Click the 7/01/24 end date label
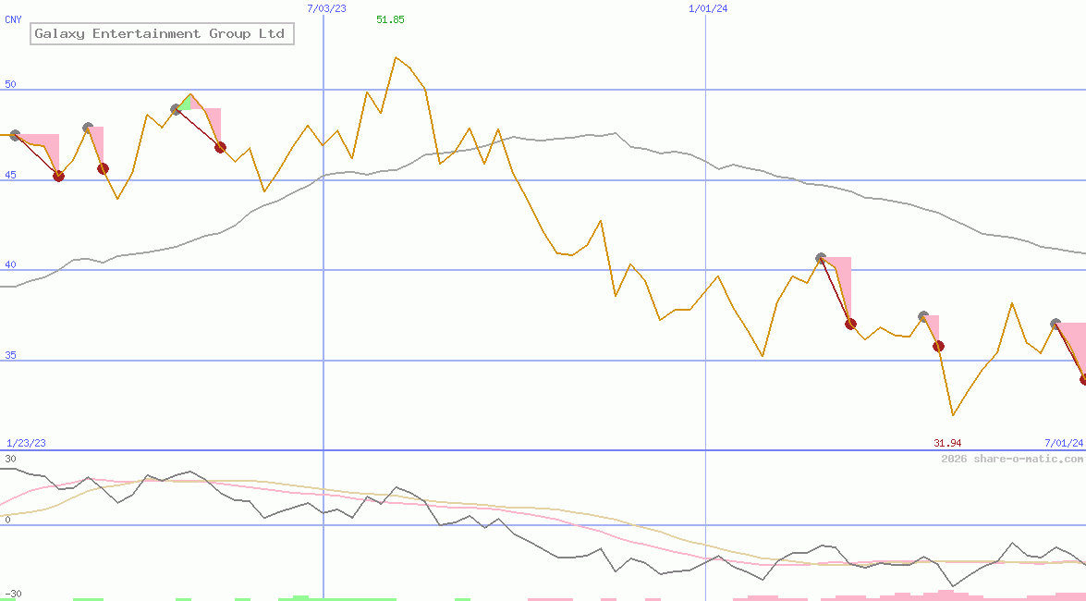 (1063, 444)
